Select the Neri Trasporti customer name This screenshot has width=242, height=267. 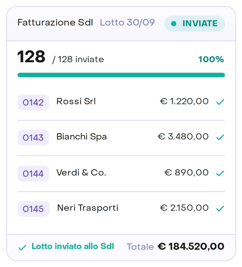point(88,208)
